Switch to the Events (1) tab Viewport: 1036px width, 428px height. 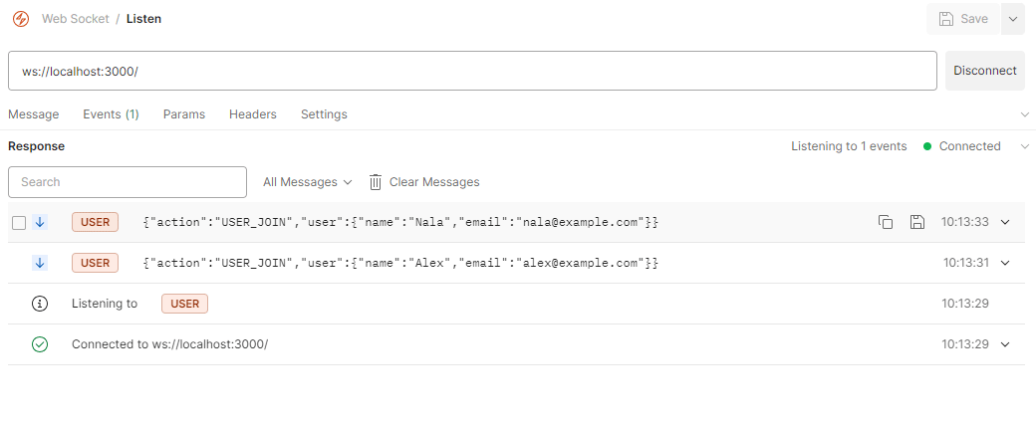(x=111, y=114)
